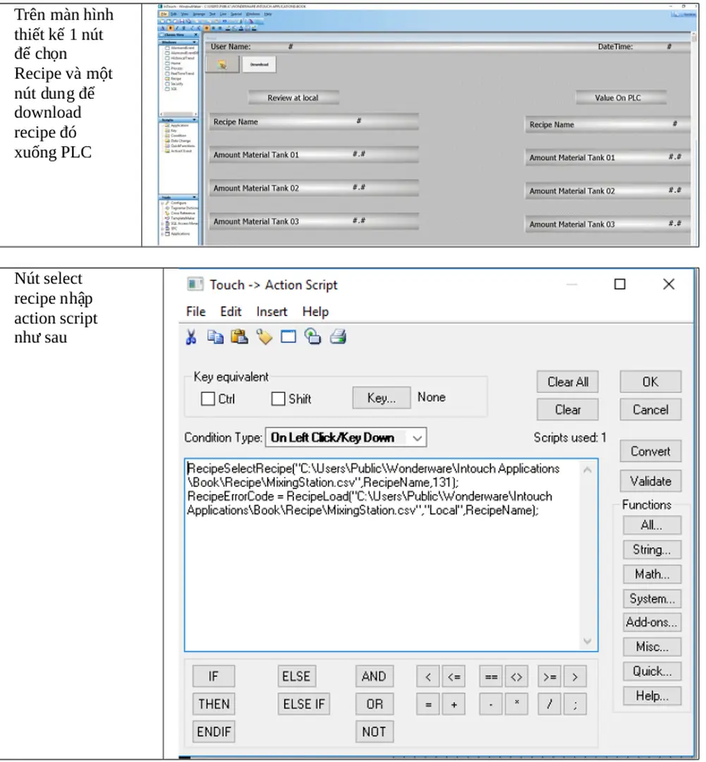Enable the Ctrl key checkbox
The image size is (706, 762).
coord(207,399)
